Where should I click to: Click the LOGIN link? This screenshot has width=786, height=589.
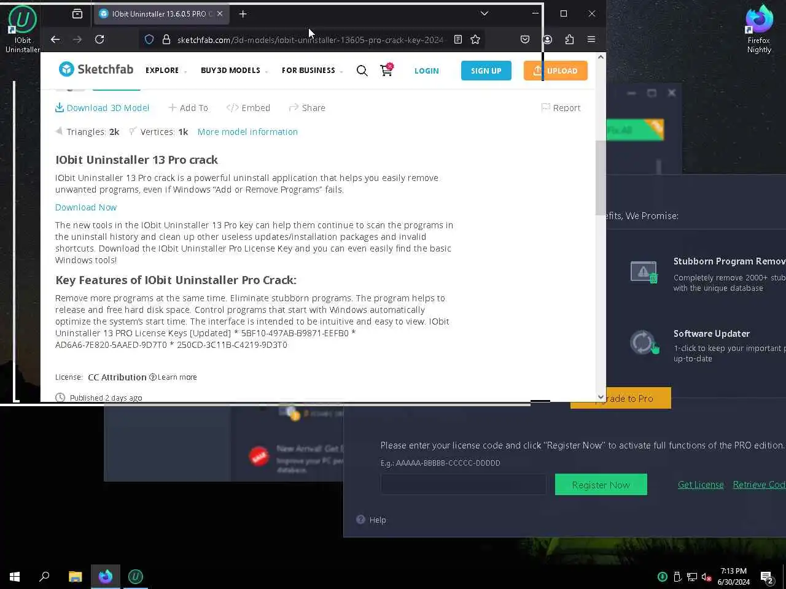[427, 71]
